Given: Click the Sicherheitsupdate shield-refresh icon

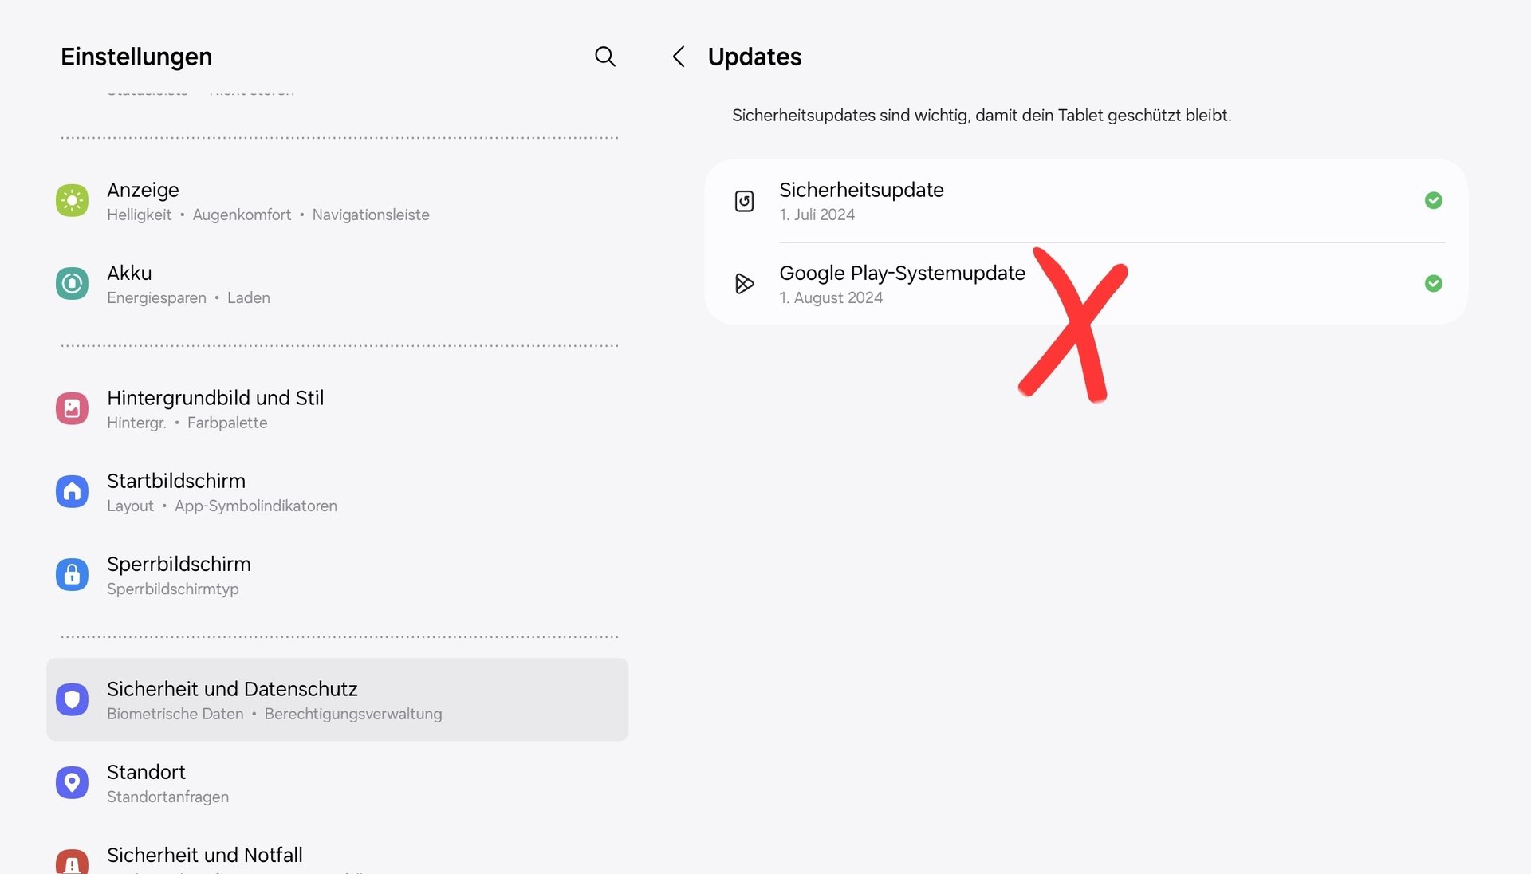Looking at the screenshot, I should tap(744, 201).
